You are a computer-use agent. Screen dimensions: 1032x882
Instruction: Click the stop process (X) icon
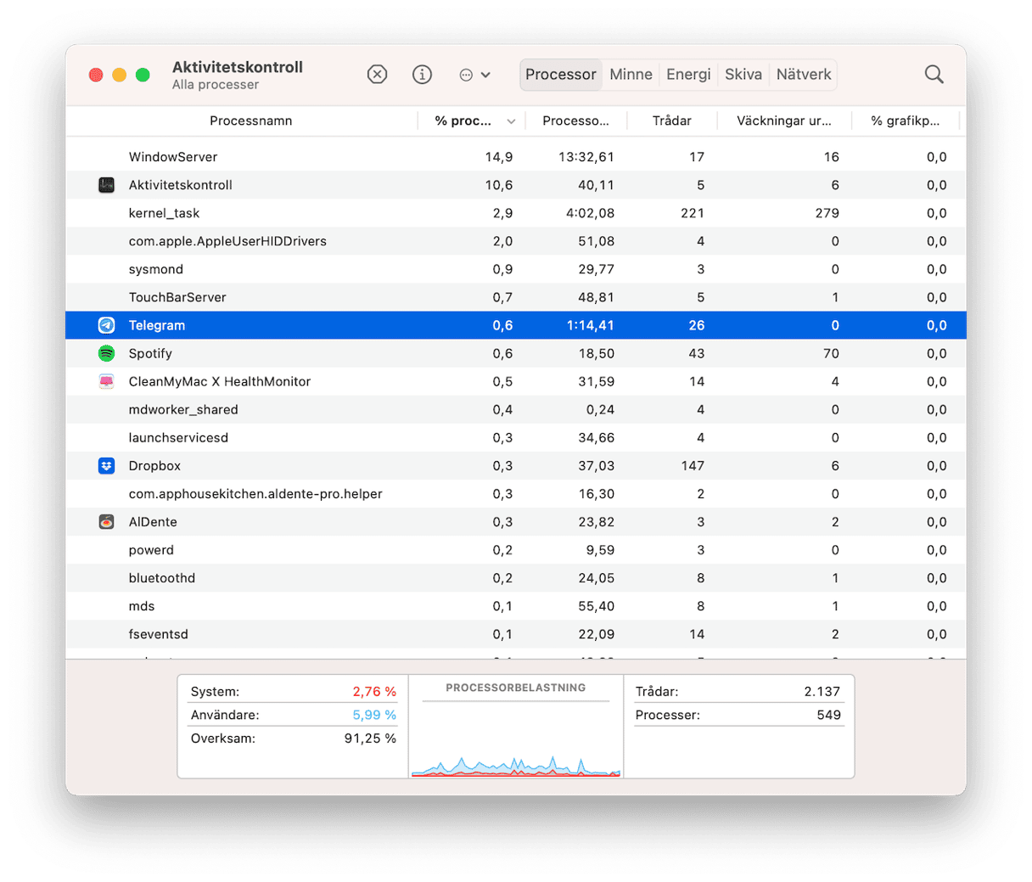tap(377, 75)
